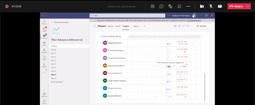Select the Ümumi channel
This screenshot has height=105, width=255.
(69, 46)
